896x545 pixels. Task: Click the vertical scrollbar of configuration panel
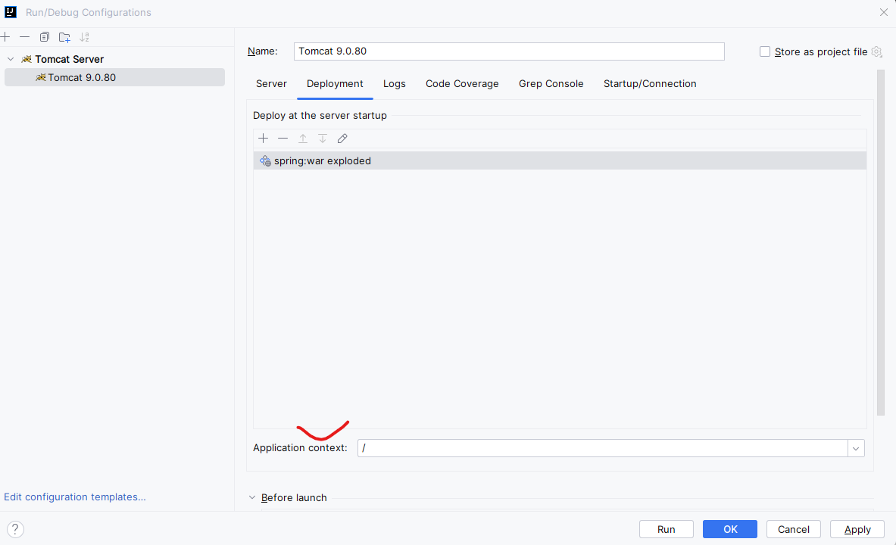click(x=881, y=243)
